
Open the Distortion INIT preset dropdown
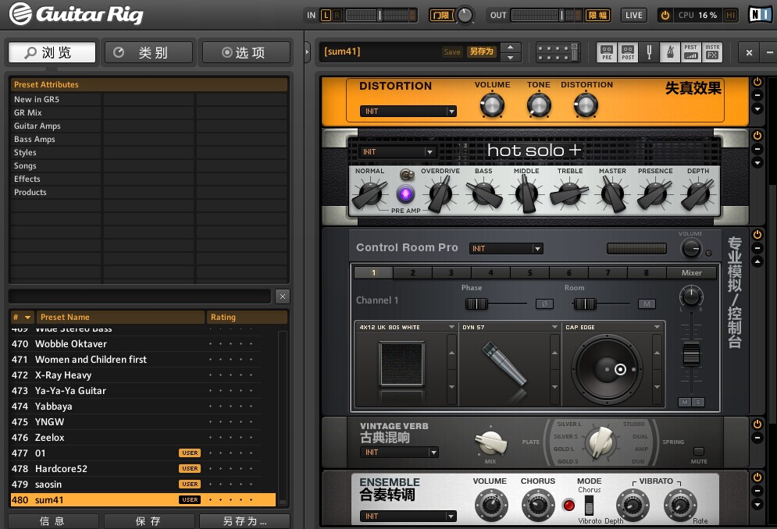(408, 112)
